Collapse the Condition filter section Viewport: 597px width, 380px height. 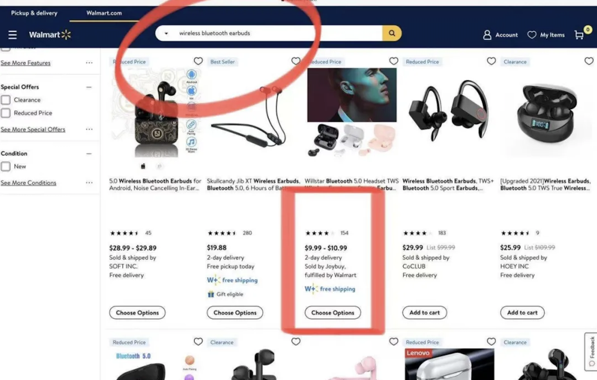tap(89, 153)
